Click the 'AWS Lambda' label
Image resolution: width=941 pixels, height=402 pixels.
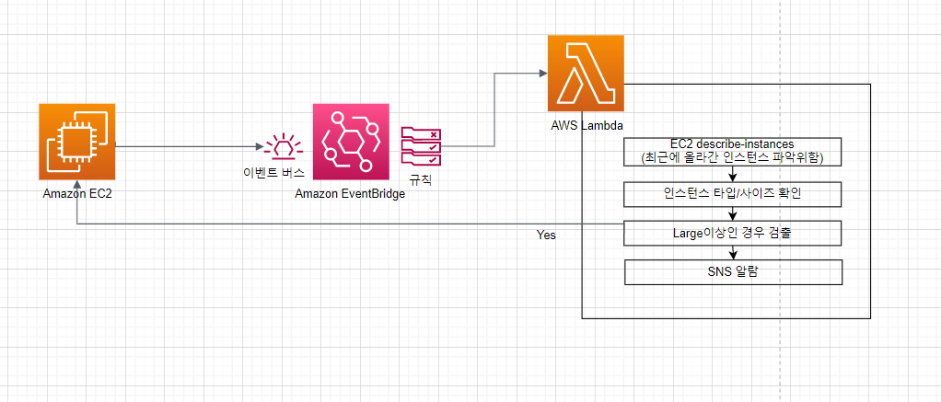pos(587,126)
